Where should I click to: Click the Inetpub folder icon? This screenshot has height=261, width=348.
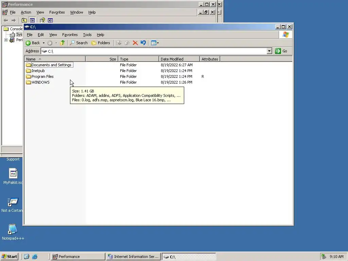[x=29, y=71]
